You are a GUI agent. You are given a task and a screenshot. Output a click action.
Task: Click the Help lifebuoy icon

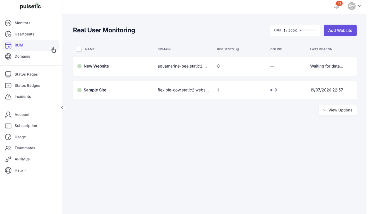coord(8,170)
